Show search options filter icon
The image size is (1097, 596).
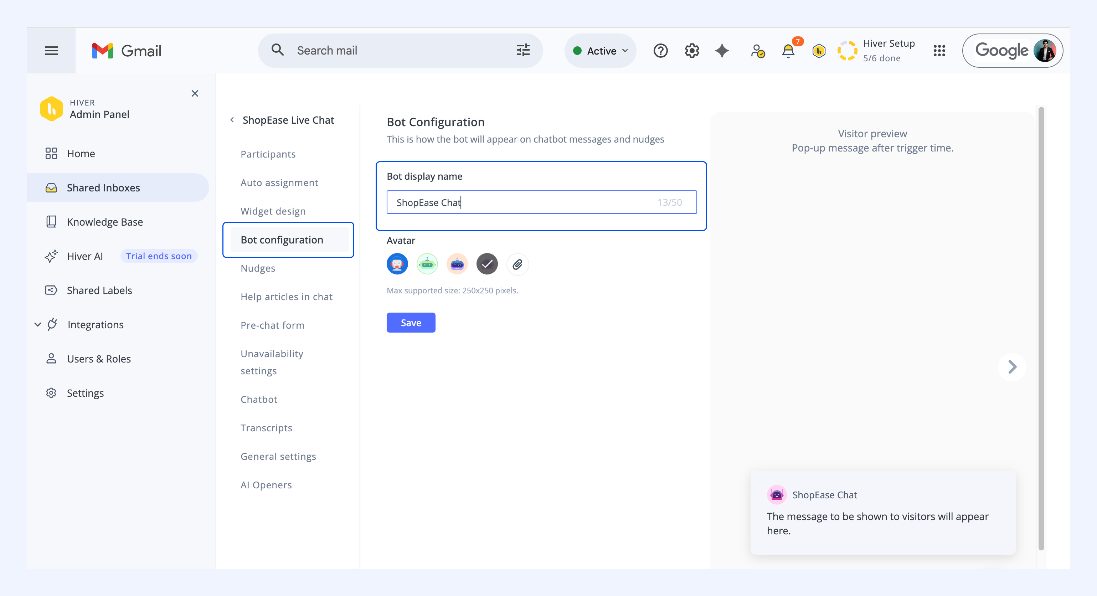[523, 50]
